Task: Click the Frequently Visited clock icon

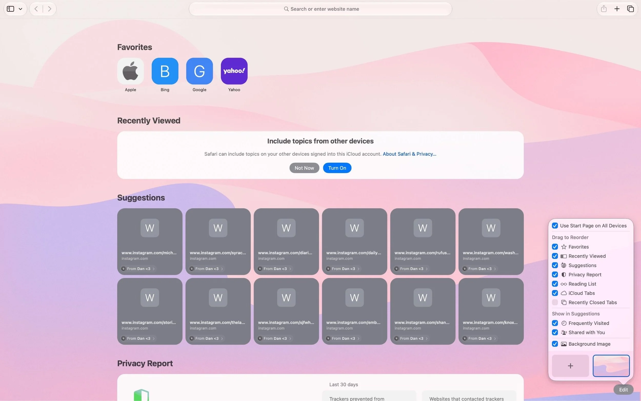Action: (564, 323)
